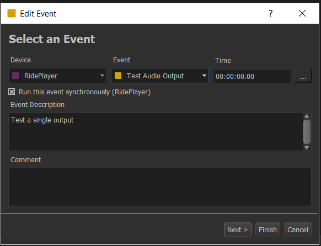Click the yellow Test Audio Output swatch
Screen dimensions: 321x246
tap(118, 76)
